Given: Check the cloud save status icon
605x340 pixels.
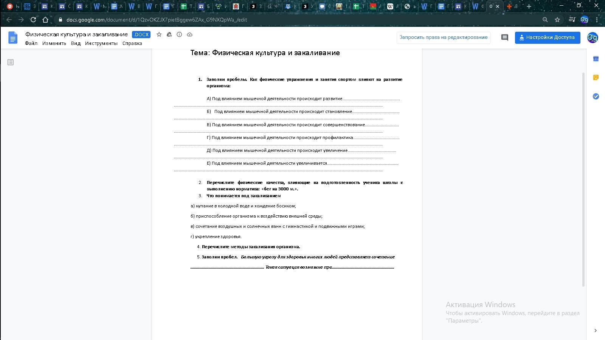Looking at the screenshot, I should [x=190, y=34].
